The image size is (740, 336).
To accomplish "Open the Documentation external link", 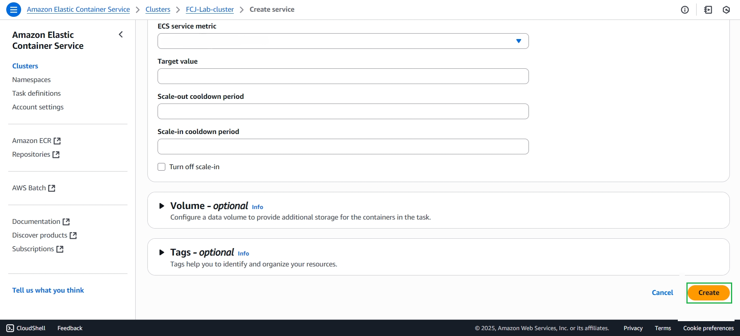I will [x=41, y=222].
